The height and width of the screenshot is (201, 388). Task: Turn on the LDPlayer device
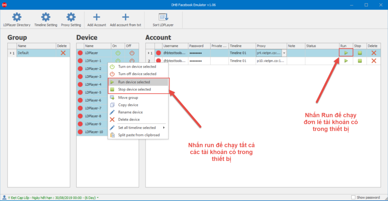coord(118,53)
